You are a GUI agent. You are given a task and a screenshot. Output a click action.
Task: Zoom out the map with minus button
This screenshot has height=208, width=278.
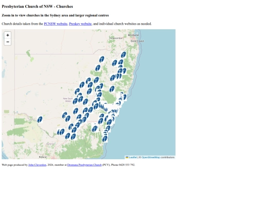pos(8,42)
